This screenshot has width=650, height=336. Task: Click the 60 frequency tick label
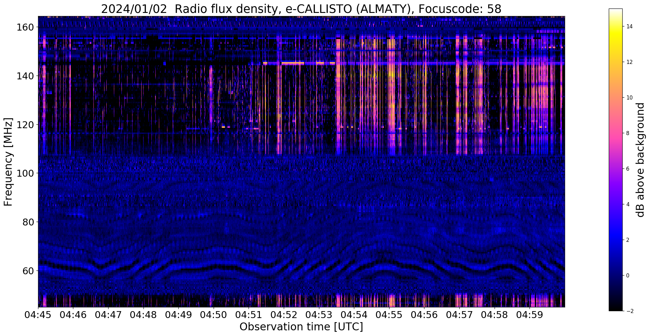[x=28, y=271]
